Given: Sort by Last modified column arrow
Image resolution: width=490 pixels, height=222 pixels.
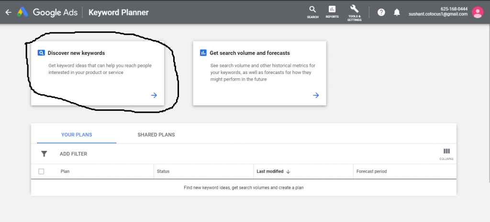Looking at the screenshot, I should pyautogui.click(x=288, y=171).
